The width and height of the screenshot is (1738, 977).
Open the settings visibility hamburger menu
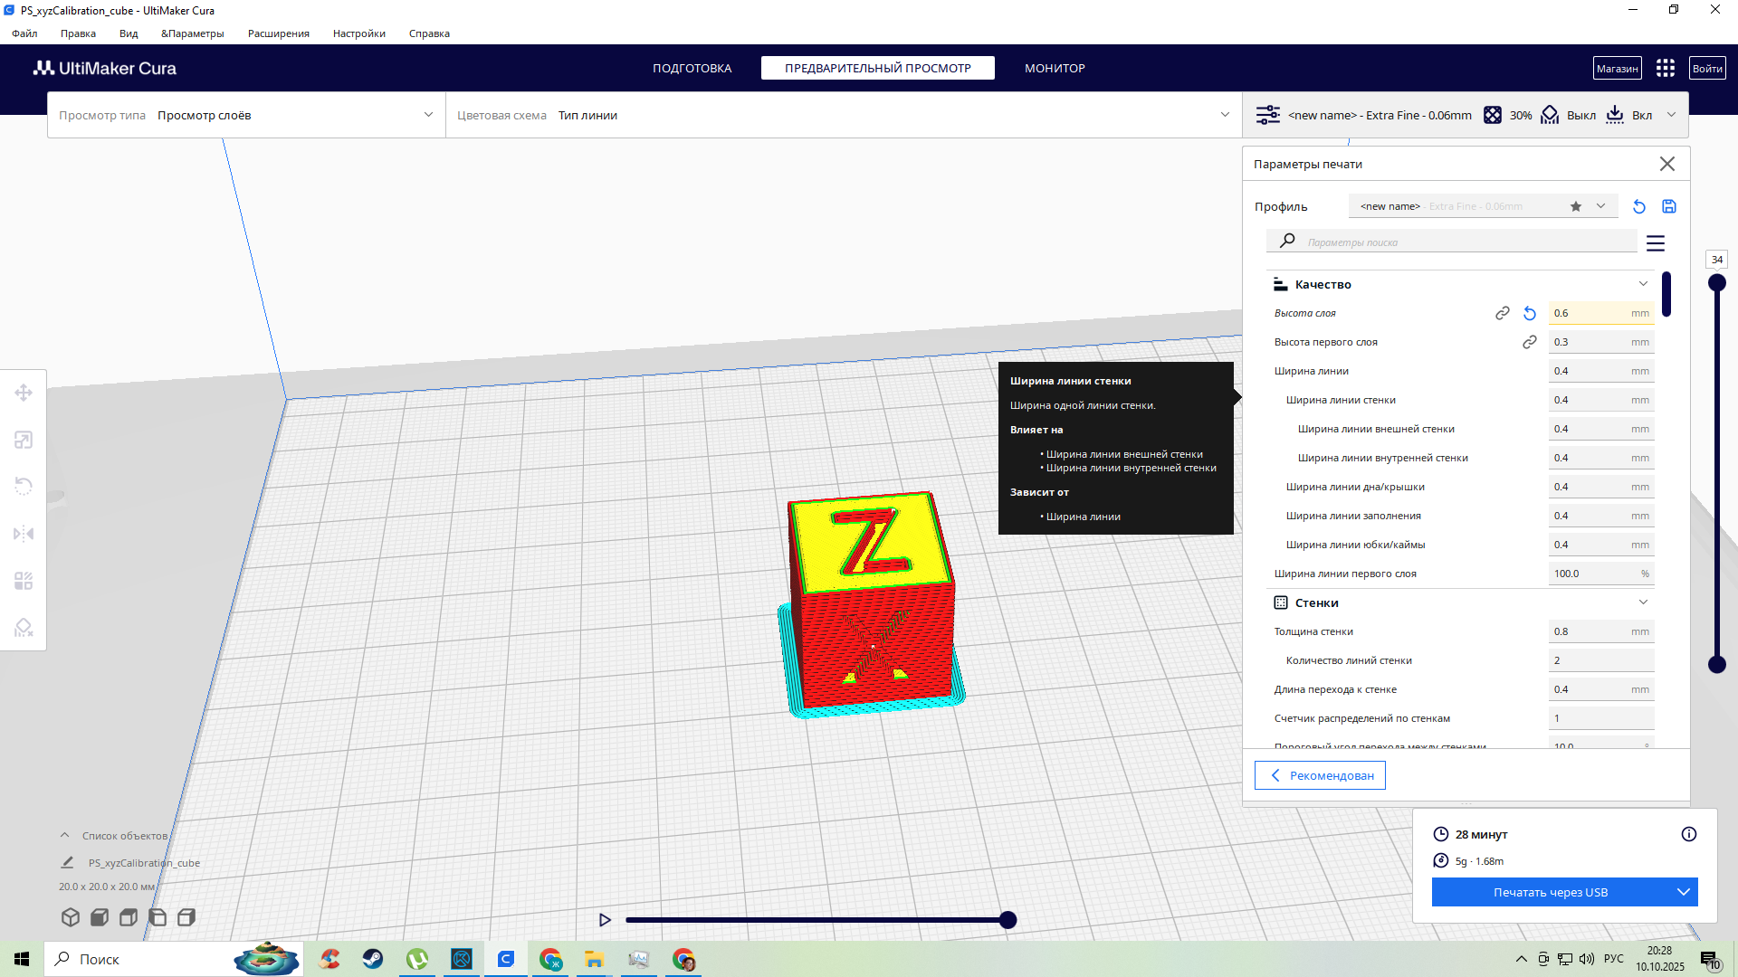pyautogui.click(x=1656, y=243)
